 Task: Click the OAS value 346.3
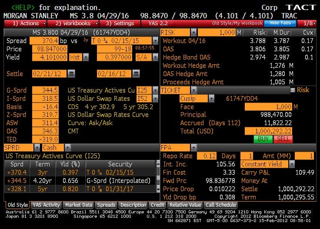[x=45, y=131]
